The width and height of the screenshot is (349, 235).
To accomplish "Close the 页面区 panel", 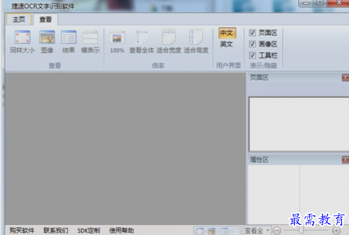I will [345, 78].
